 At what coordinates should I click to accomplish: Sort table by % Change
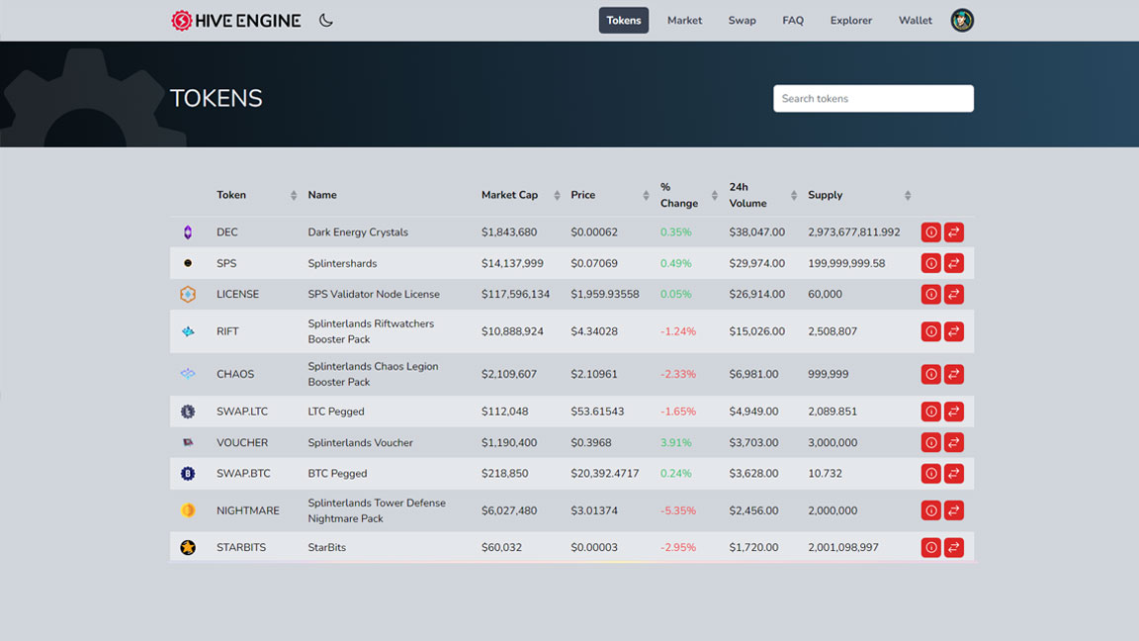coord(715,196)
